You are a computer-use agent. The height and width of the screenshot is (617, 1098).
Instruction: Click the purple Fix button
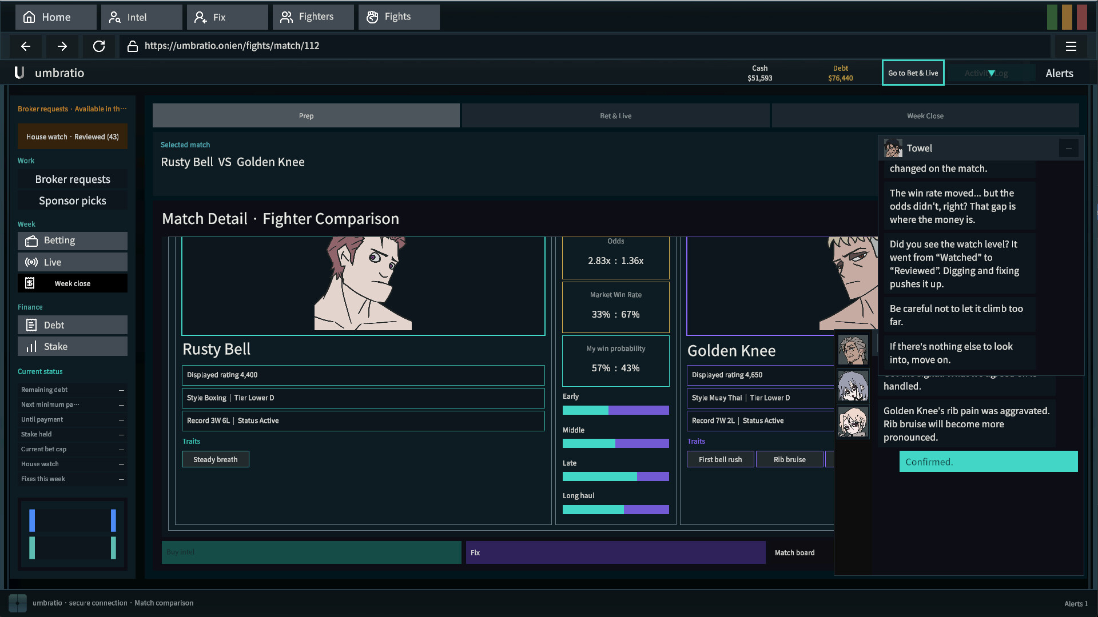615,552
